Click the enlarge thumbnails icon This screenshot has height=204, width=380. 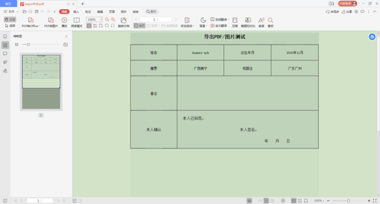click(66, 44)
